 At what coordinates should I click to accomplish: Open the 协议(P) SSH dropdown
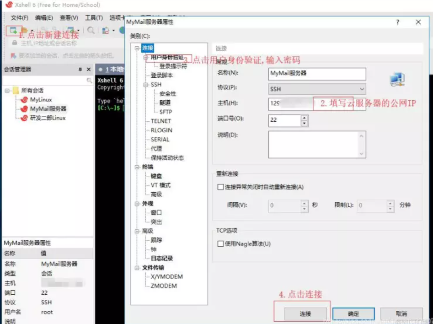tap(317, 89)
